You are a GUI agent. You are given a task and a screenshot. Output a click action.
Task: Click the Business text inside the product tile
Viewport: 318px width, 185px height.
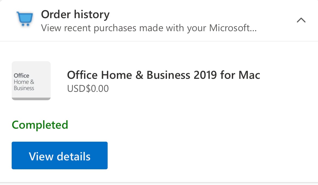tap(24, 88)
